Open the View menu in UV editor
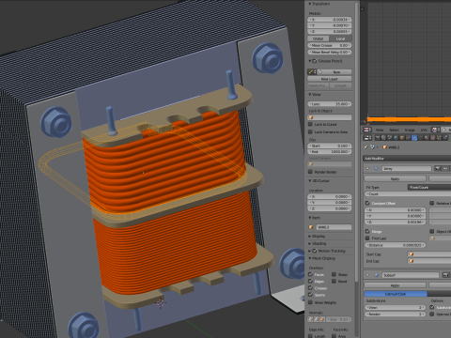 (380, 130)
